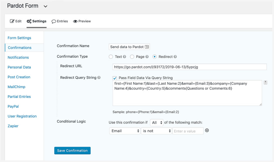
Task: Open MailChimp settings
Action: coord(16,87)
